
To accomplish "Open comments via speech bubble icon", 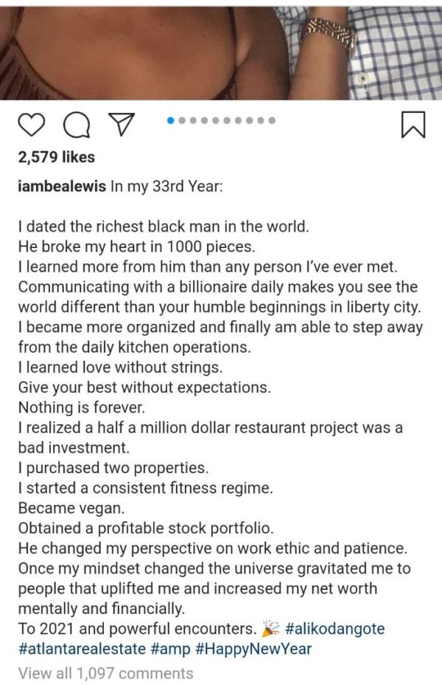I will (74, 125).
